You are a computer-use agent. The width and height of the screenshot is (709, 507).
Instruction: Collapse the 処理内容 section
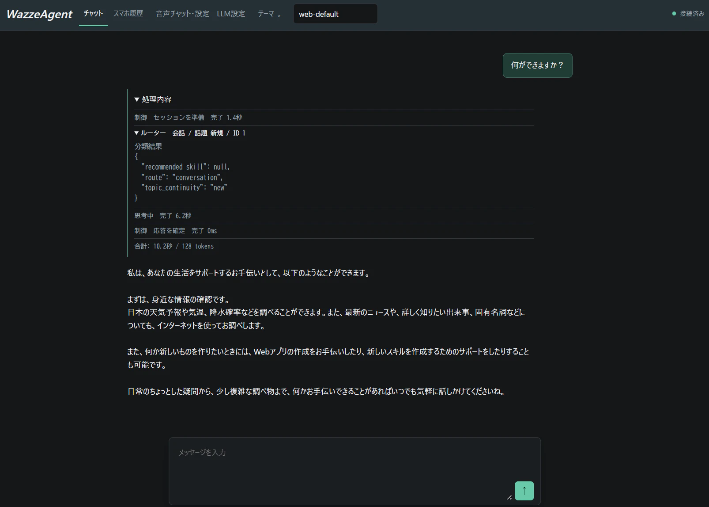[153, 99]
